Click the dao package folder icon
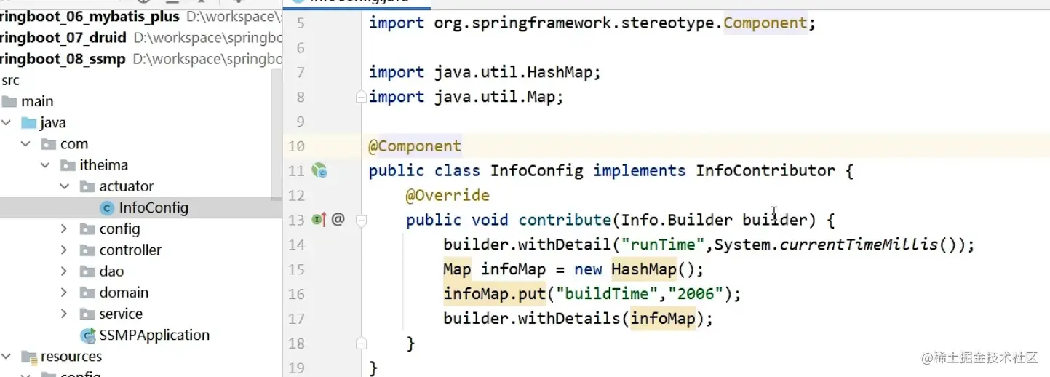This screenshot has width=1050, height=377. pos(87,271)
